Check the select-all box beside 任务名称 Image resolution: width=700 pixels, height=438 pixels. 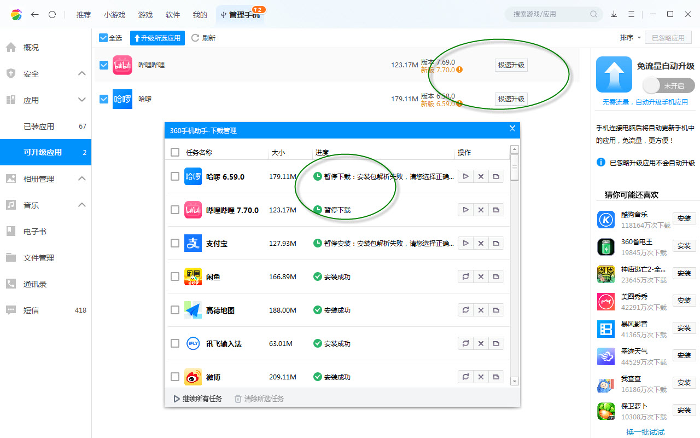click(x=175, y=152)
